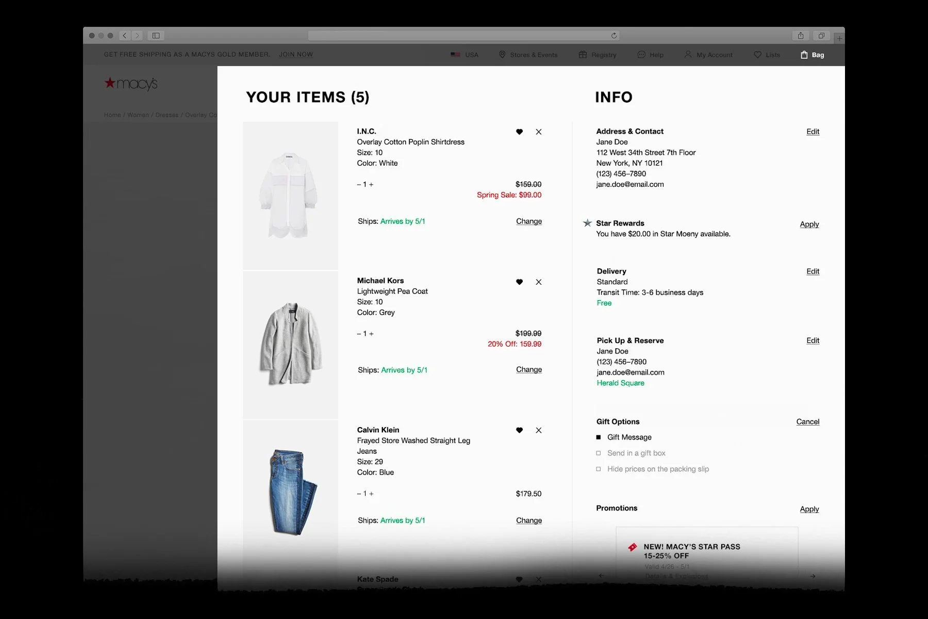Open Help from the top navigation

(x=651, y=55)
